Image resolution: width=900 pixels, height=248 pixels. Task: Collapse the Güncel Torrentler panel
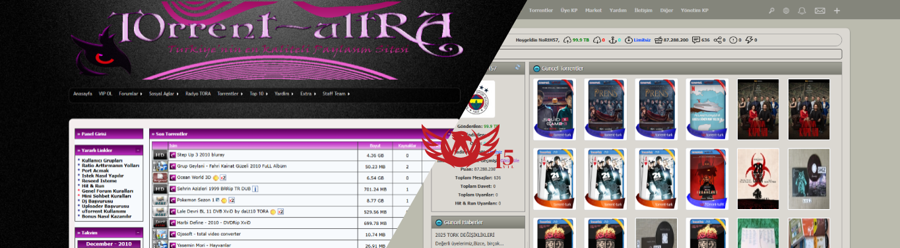(x=536, y=69)
